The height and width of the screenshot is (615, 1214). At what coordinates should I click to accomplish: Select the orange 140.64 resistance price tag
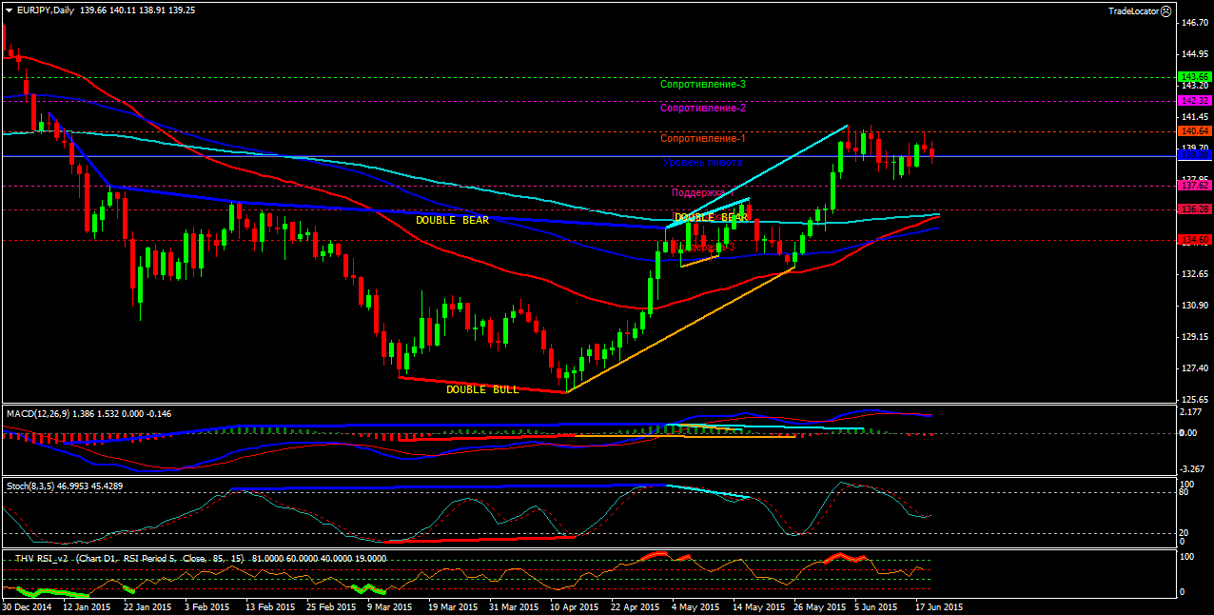tap(1194, 130)
